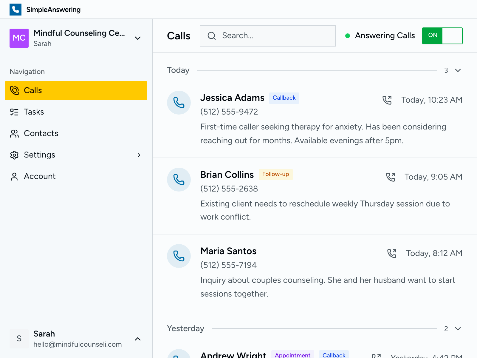Click the phone avatar next to Brian Collins
Screen dimensions: 477x358
[x=179, y=180]
